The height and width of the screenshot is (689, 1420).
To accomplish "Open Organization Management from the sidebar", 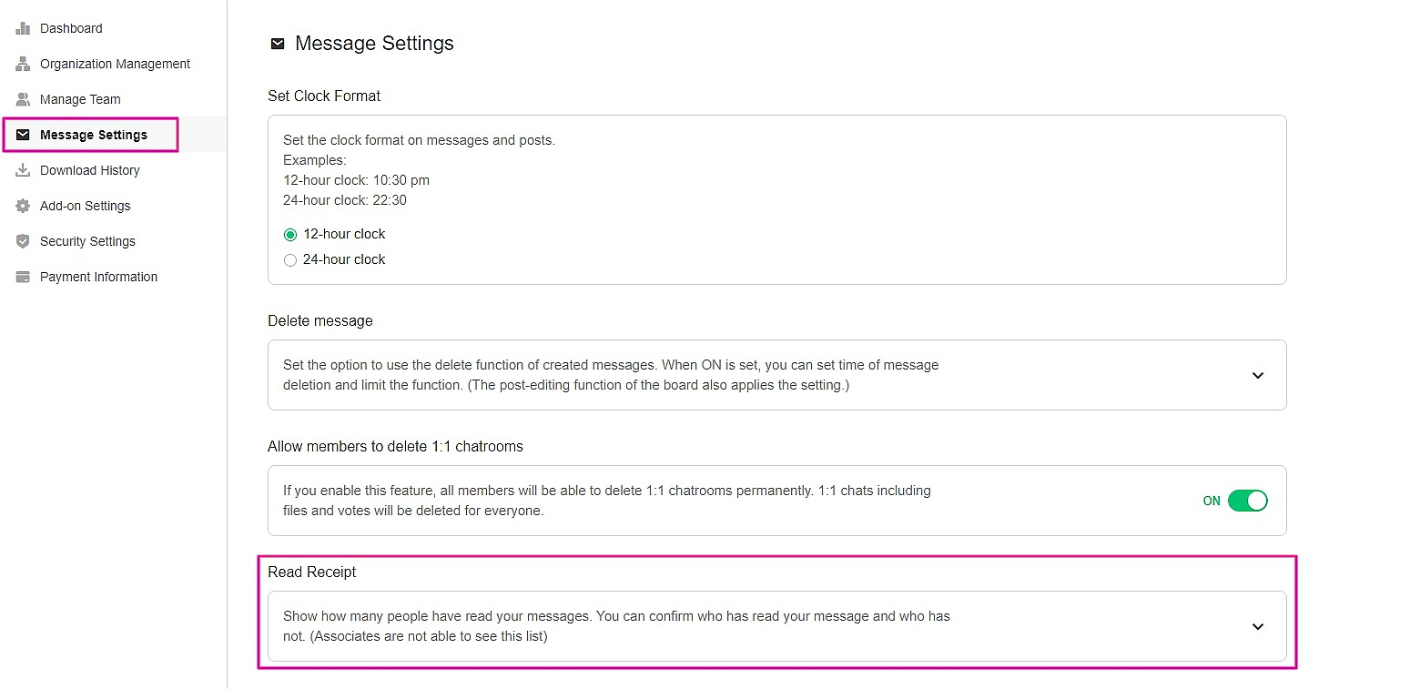I will click(115, 64).
